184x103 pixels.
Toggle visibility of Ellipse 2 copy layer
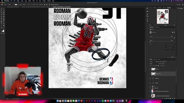(150, 74)
